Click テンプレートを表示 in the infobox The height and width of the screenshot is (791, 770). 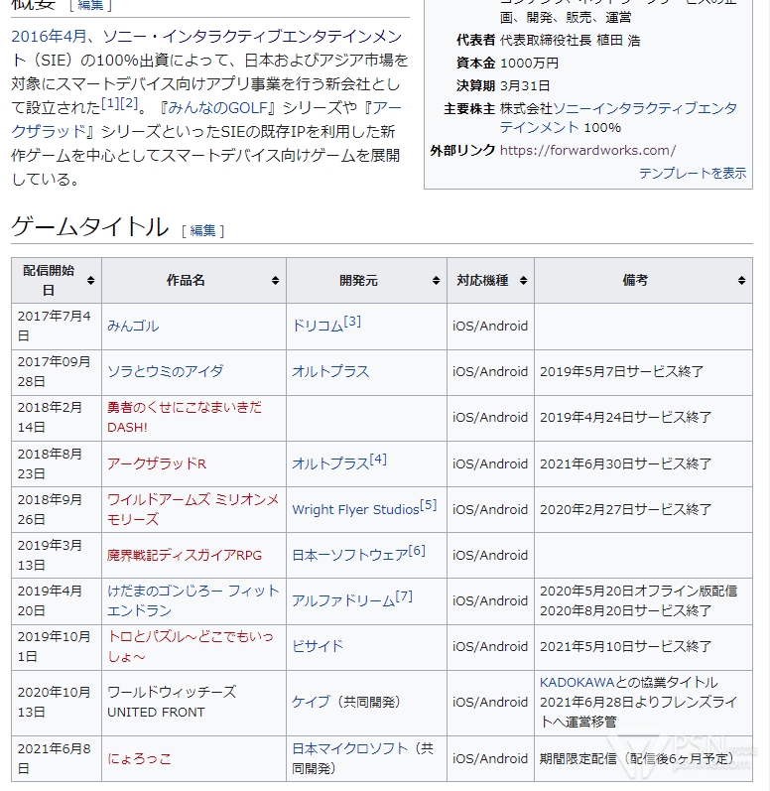click(x=693, y=173)
